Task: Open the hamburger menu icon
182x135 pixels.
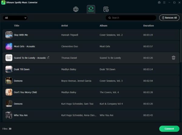Action: coord(164,2)
